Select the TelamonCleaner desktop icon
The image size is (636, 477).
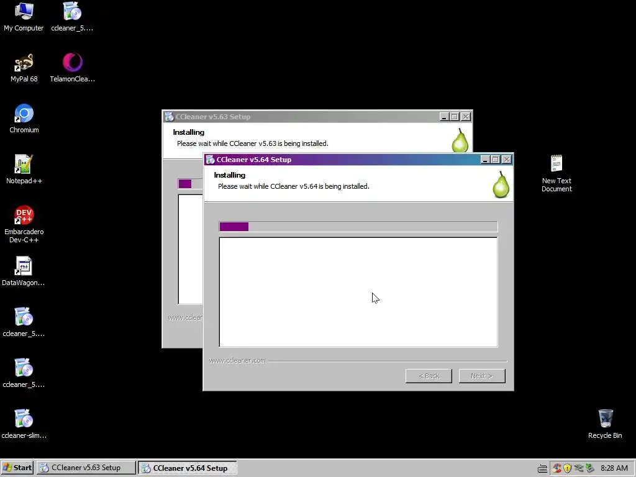click(72, 62)
